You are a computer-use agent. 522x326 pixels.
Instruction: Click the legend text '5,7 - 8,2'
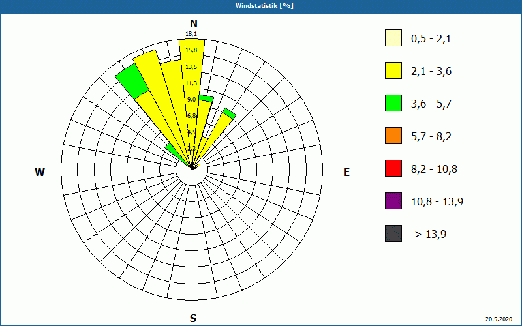click(x=431, y=137)
